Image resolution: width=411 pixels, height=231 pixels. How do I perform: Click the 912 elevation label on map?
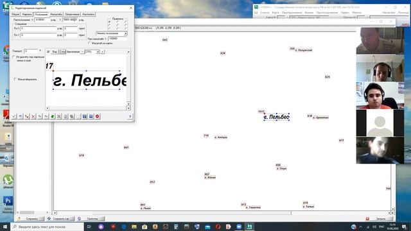pyautogui.click(x=152, y=182)
